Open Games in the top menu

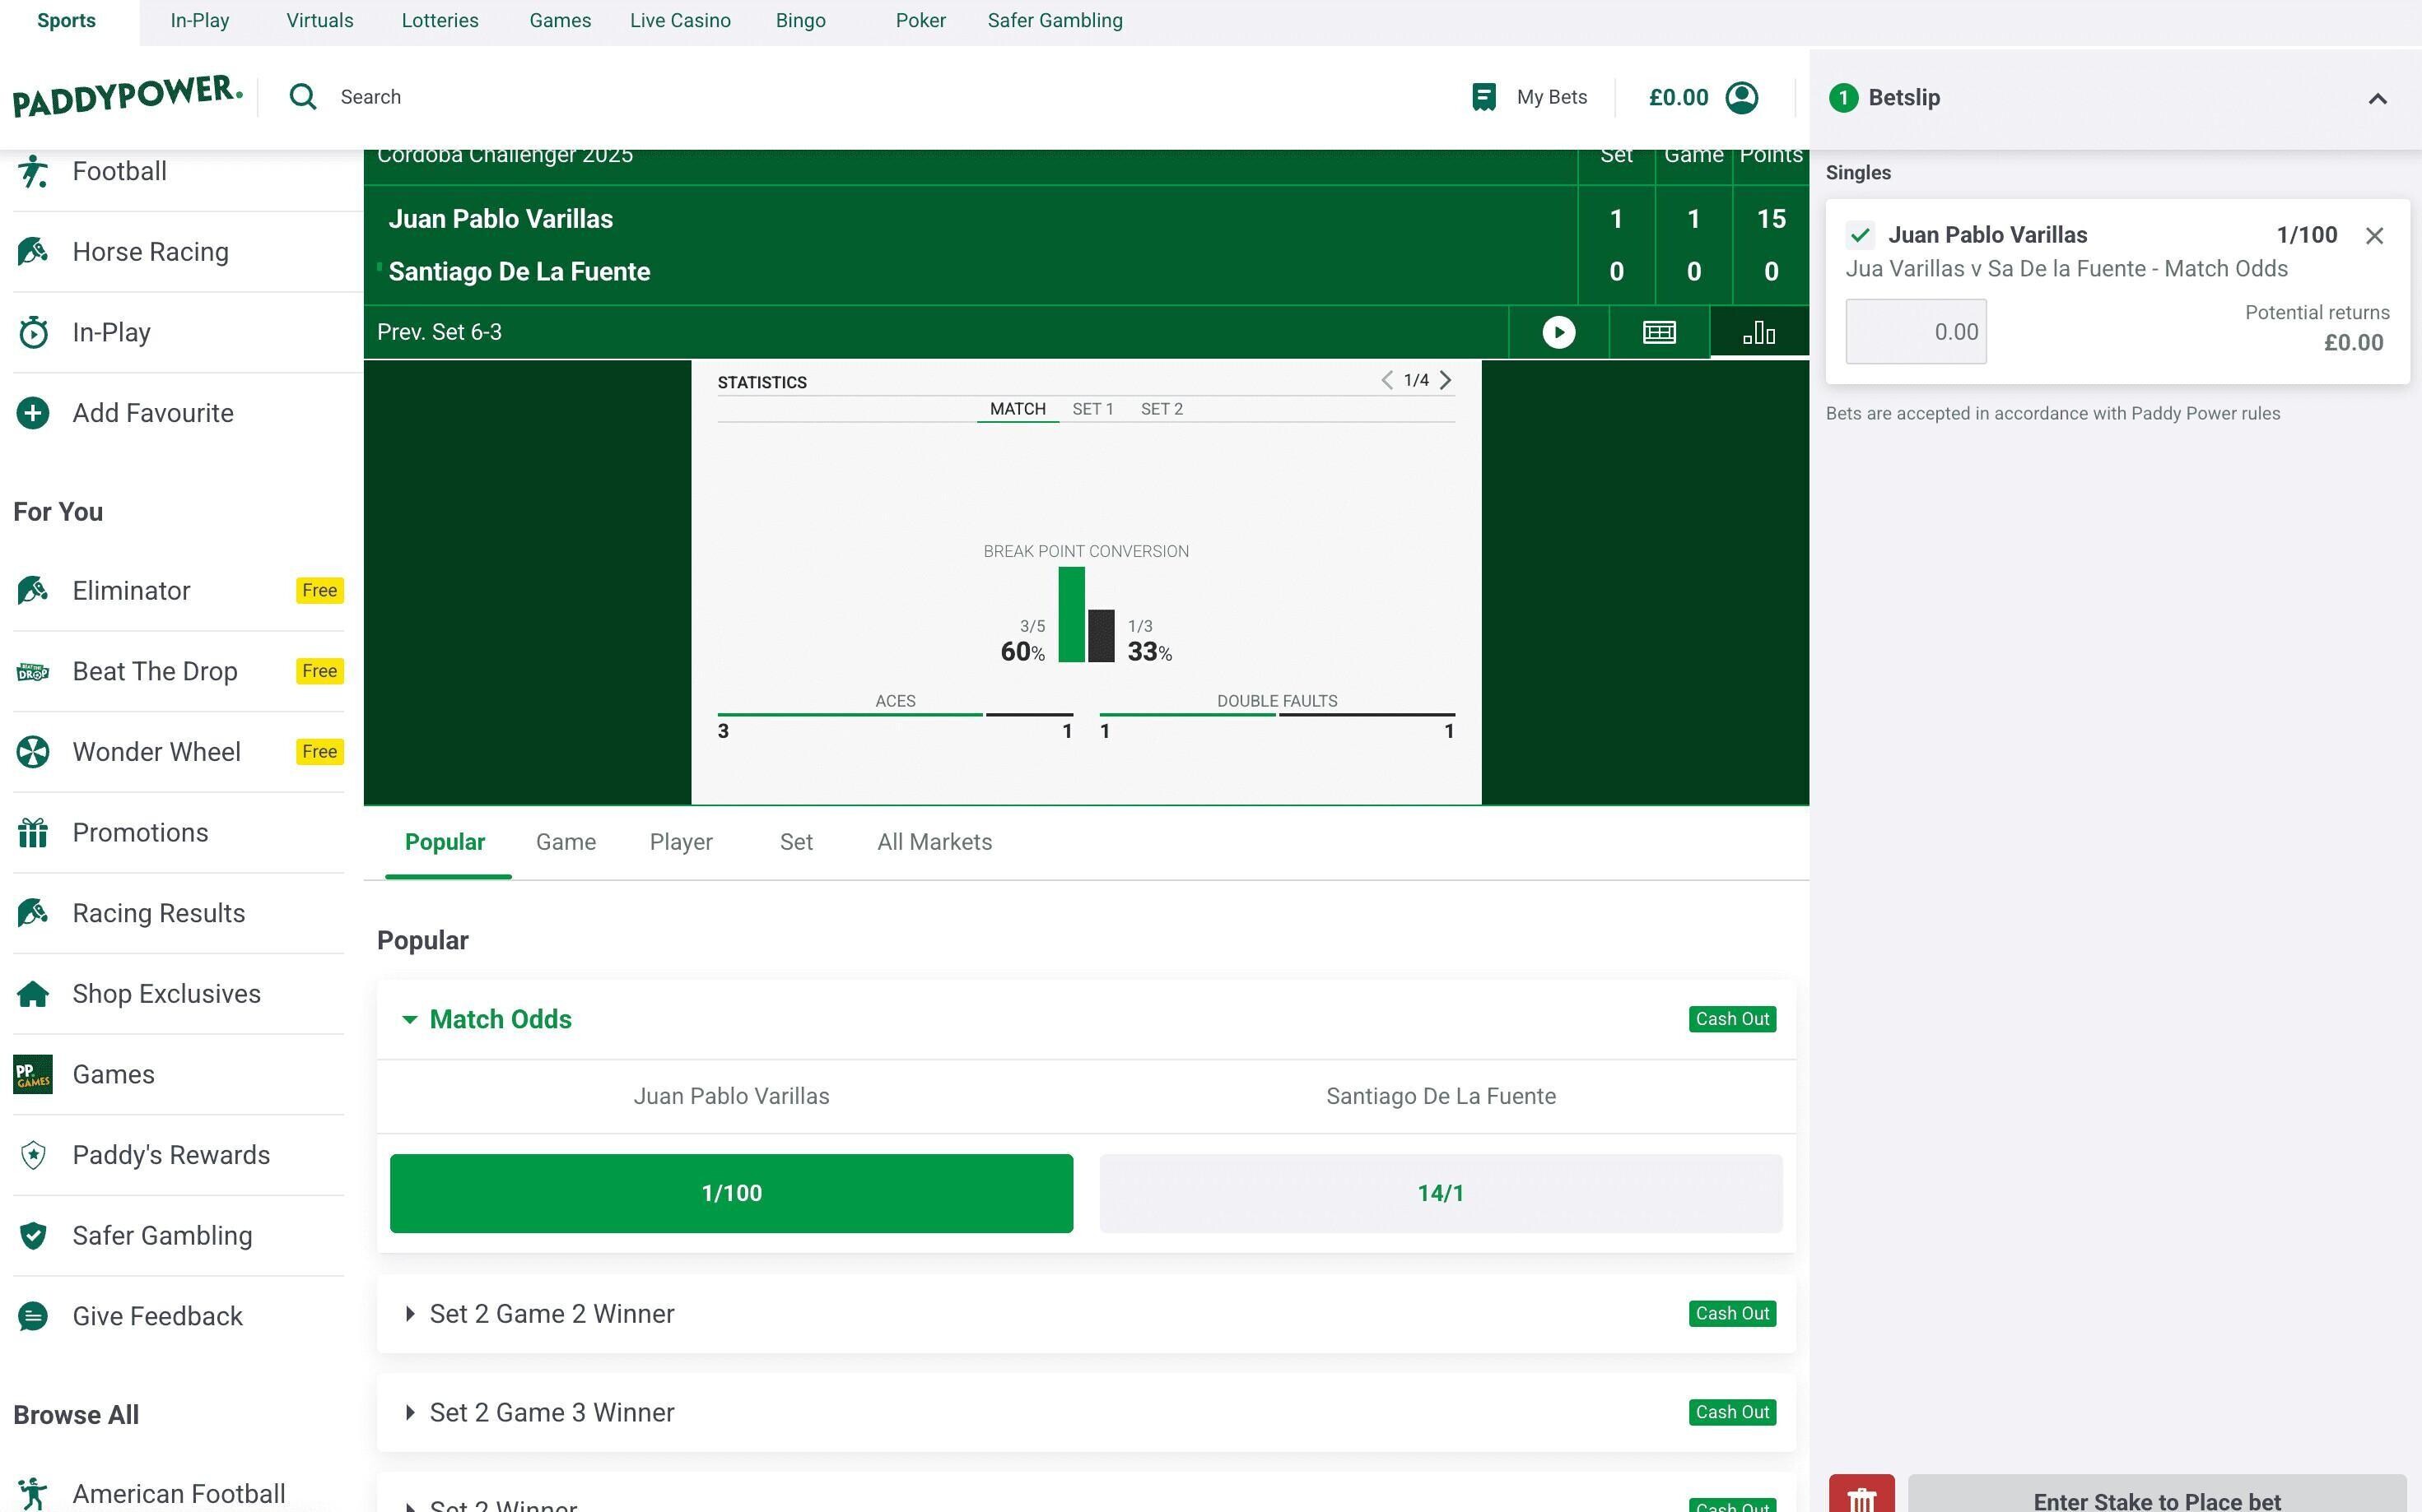[560, 21]
